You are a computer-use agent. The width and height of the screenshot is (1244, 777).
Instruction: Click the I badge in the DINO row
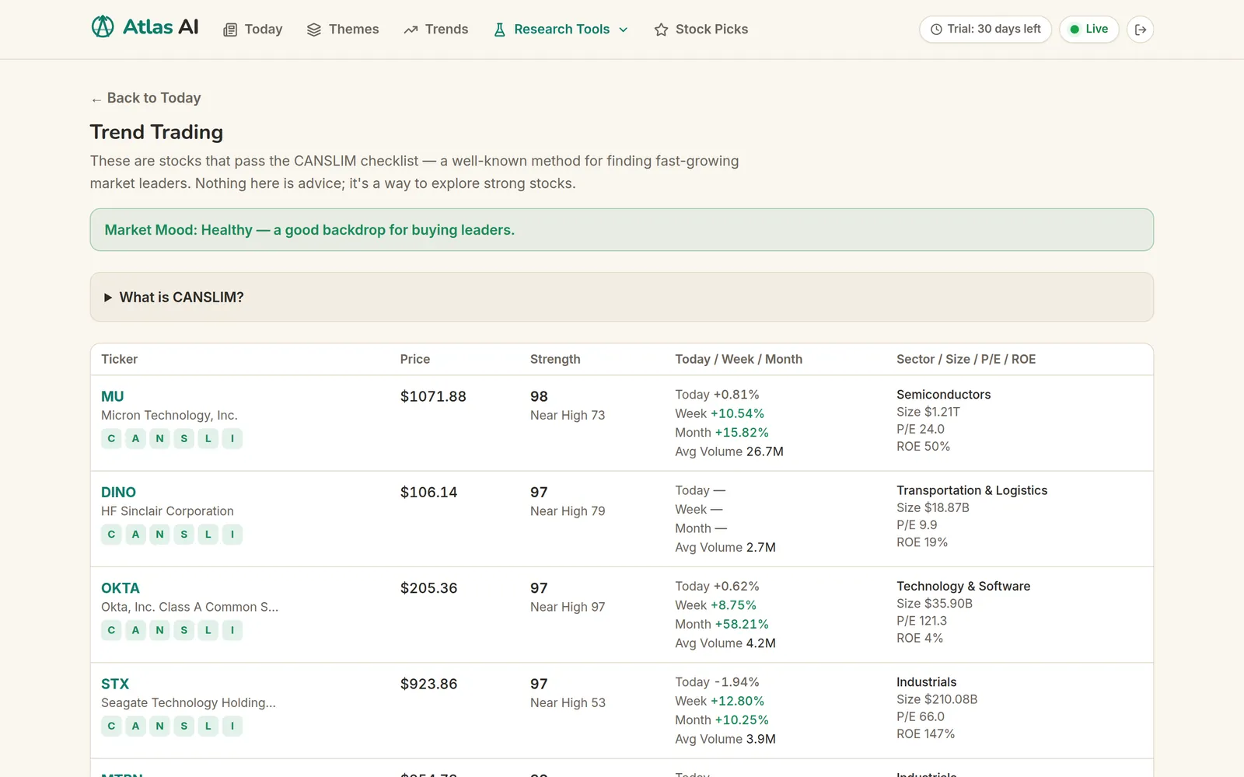click(x=232, y=534)
